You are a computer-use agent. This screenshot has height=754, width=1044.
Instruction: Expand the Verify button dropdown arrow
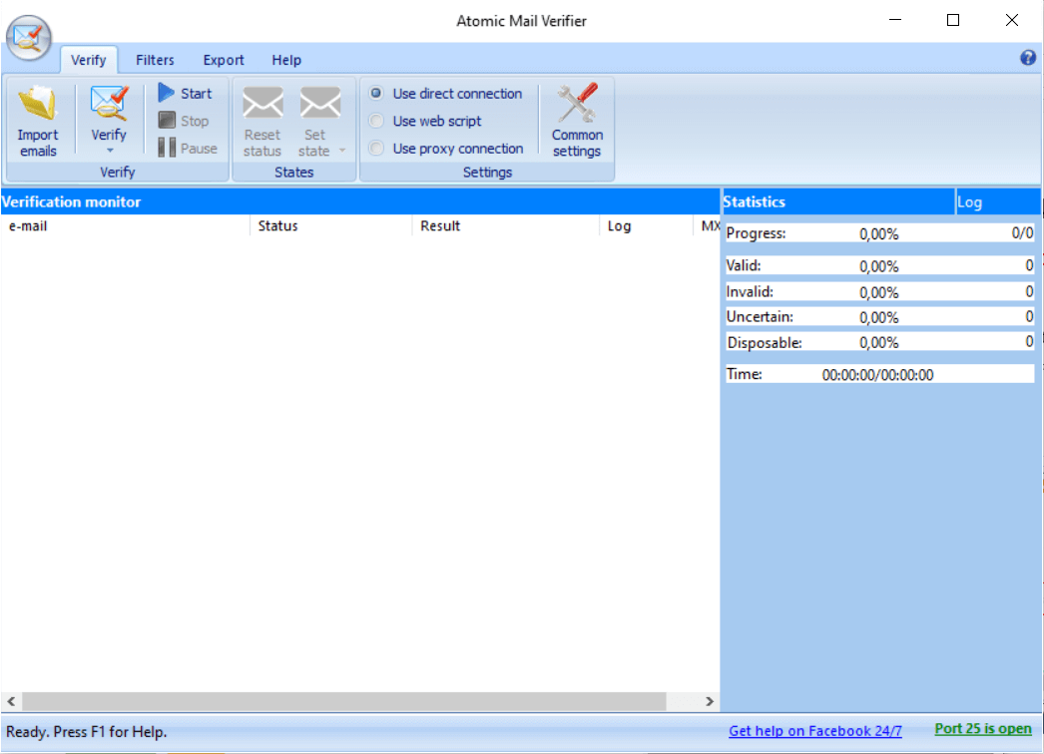pos(110,151)
